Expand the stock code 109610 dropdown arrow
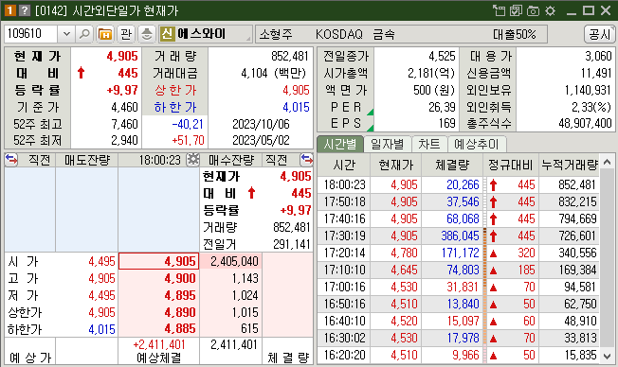The width and height of the screenshot is (618, 367). (x=66, y=34)
